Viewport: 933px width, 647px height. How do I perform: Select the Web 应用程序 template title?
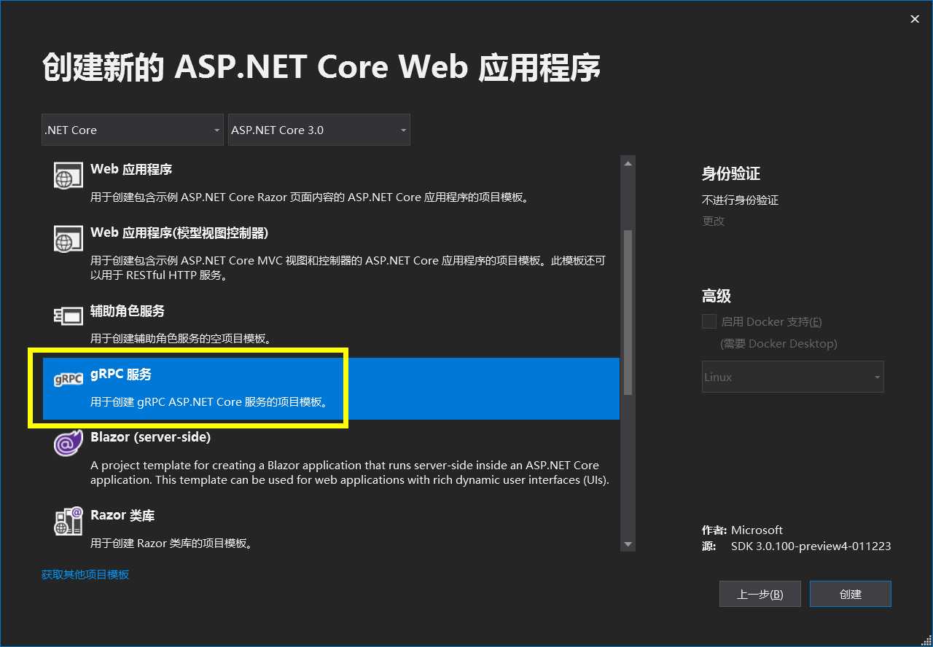131,169
